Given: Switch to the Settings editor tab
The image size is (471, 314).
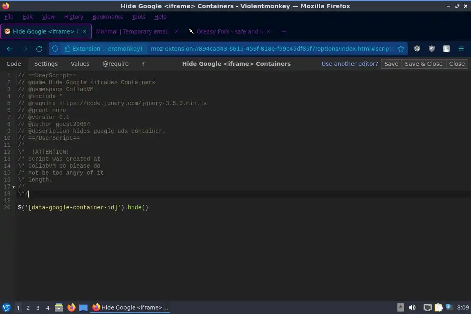Looking at the screenshot, I should (46, 64).
